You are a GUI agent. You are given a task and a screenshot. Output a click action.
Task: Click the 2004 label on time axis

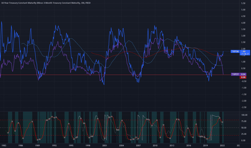pos(121,145)
